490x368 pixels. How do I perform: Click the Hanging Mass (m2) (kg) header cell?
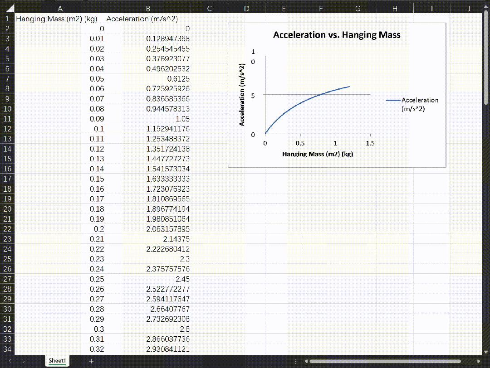pyautogui.click(x=57, y=19)
